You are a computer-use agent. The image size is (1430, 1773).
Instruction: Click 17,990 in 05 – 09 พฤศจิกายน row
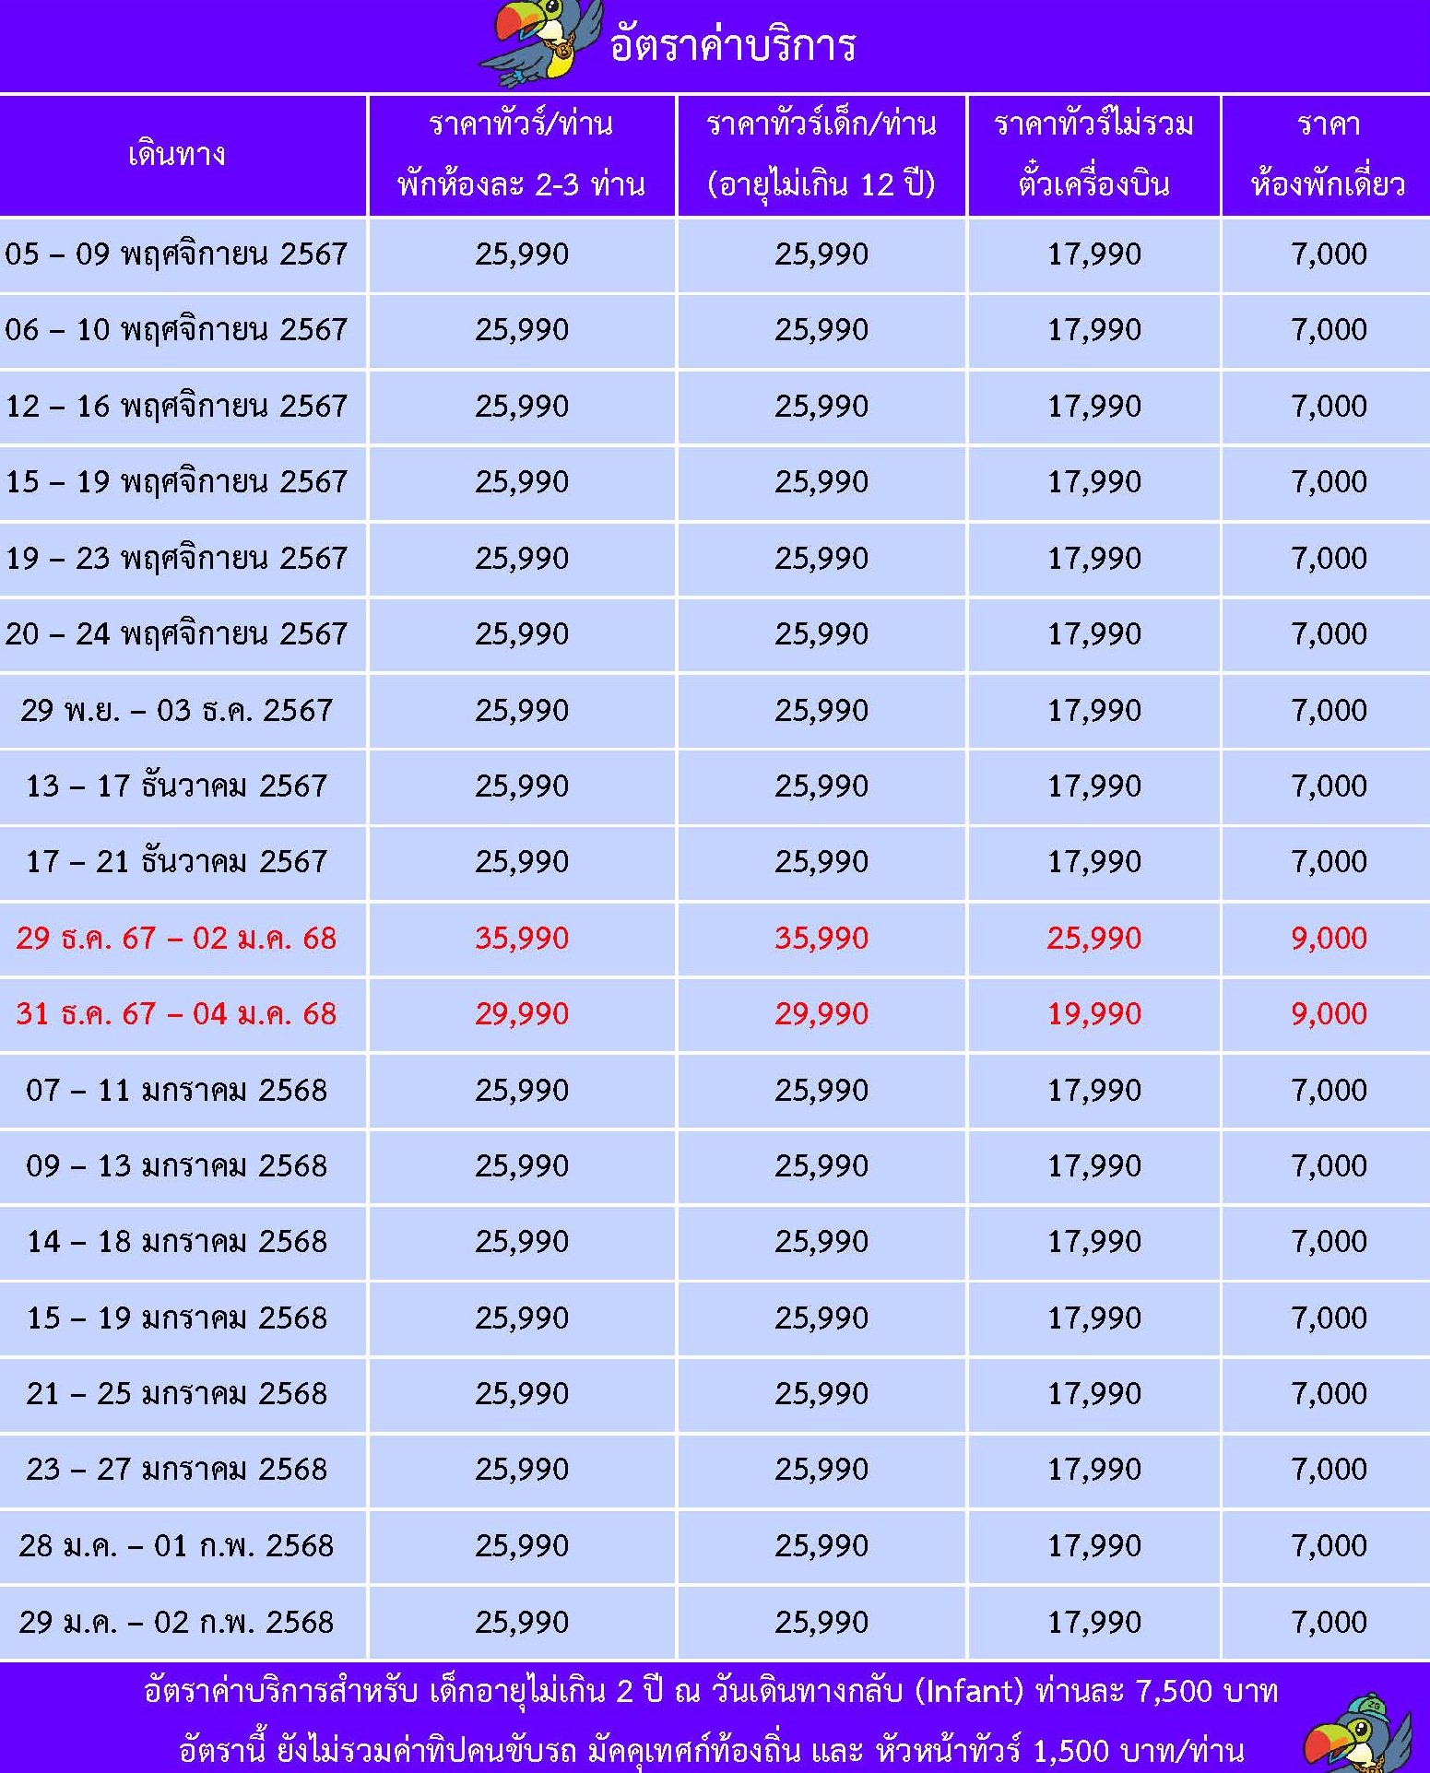click(1094, 254)
